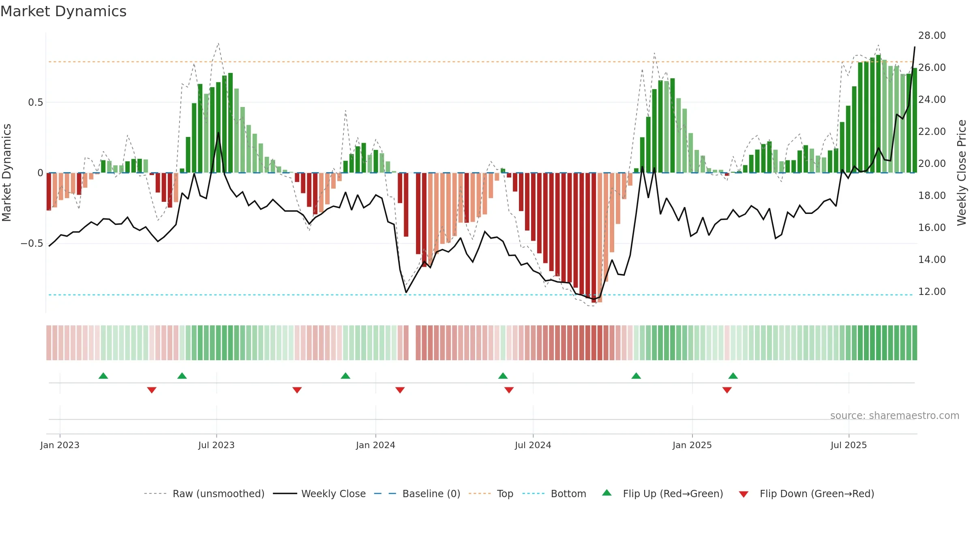Toggle the Baseline (0) legend entry
Image resolution: width=973 pixels, height=547 pixels.
[x=417, y=494]
